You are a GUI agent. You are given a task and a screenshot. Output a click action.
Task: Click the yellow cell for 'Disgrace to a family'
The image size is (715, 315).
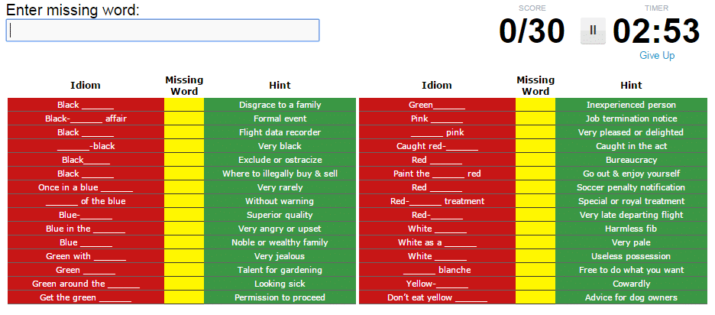pos(184,105)
